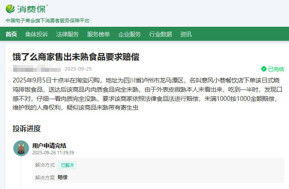Switch to the 行业数据 section
This screenshot has width=289, height=189.
click(160, 34)
